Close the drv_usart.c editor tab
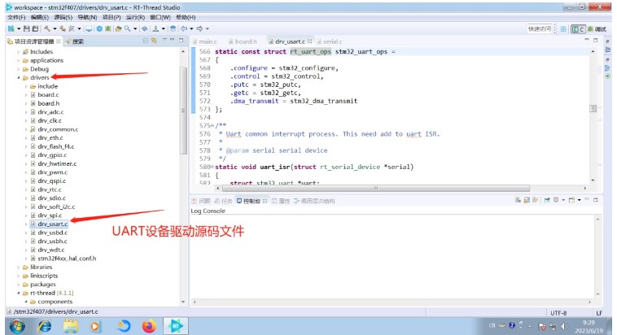 point(309,41)
